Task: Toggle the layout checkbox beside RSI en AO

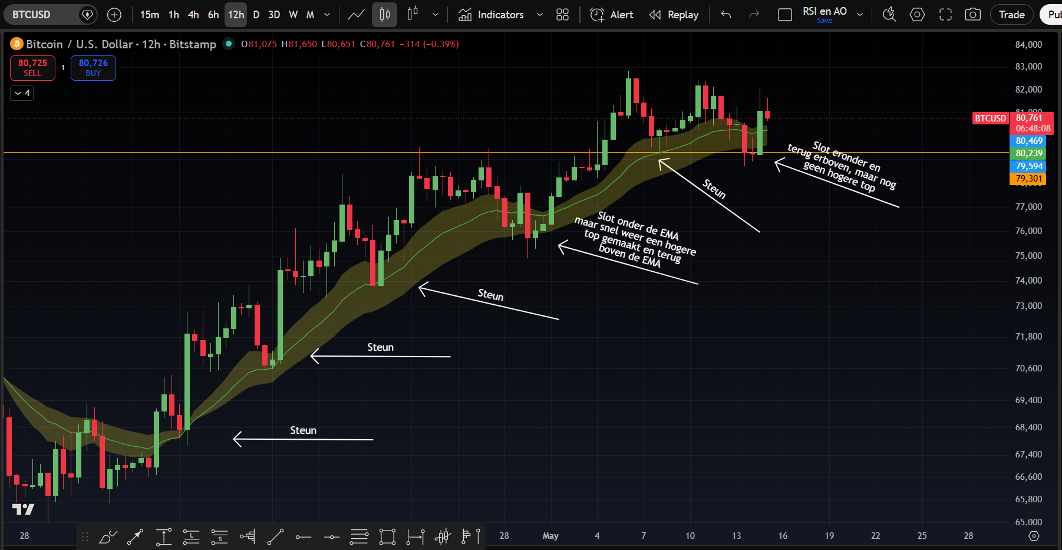Action: [785, 15]
